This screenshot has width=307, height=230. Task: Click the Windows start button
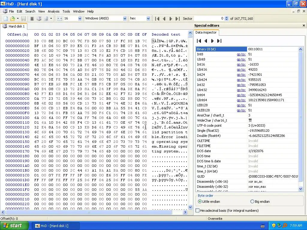(x=14, y=226)
